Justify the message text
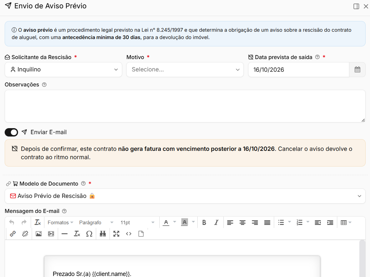Screen dimensions: 370x277 click(267, 223)
